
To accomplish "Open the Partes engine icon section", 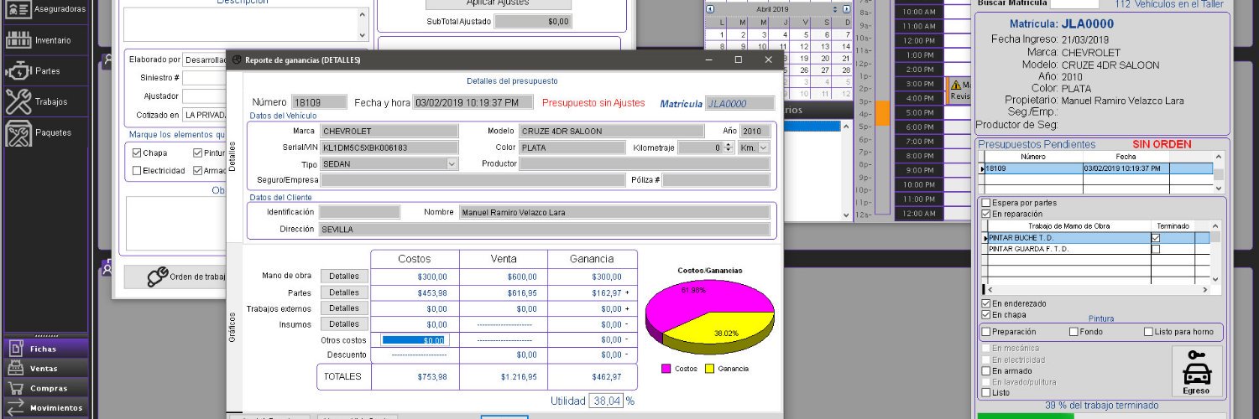I will 18,71.
